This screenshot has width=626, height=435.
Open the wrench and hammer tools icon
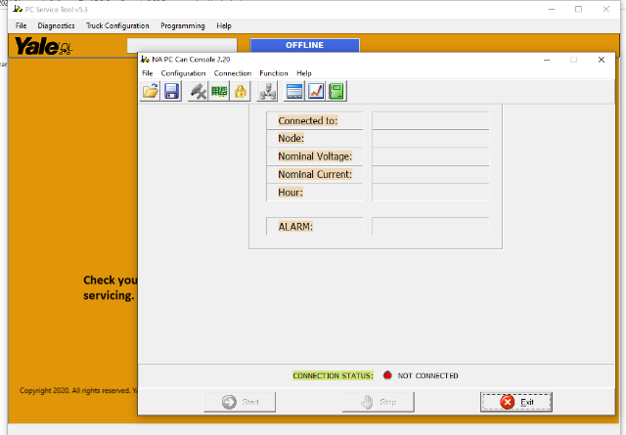[199, 91]
